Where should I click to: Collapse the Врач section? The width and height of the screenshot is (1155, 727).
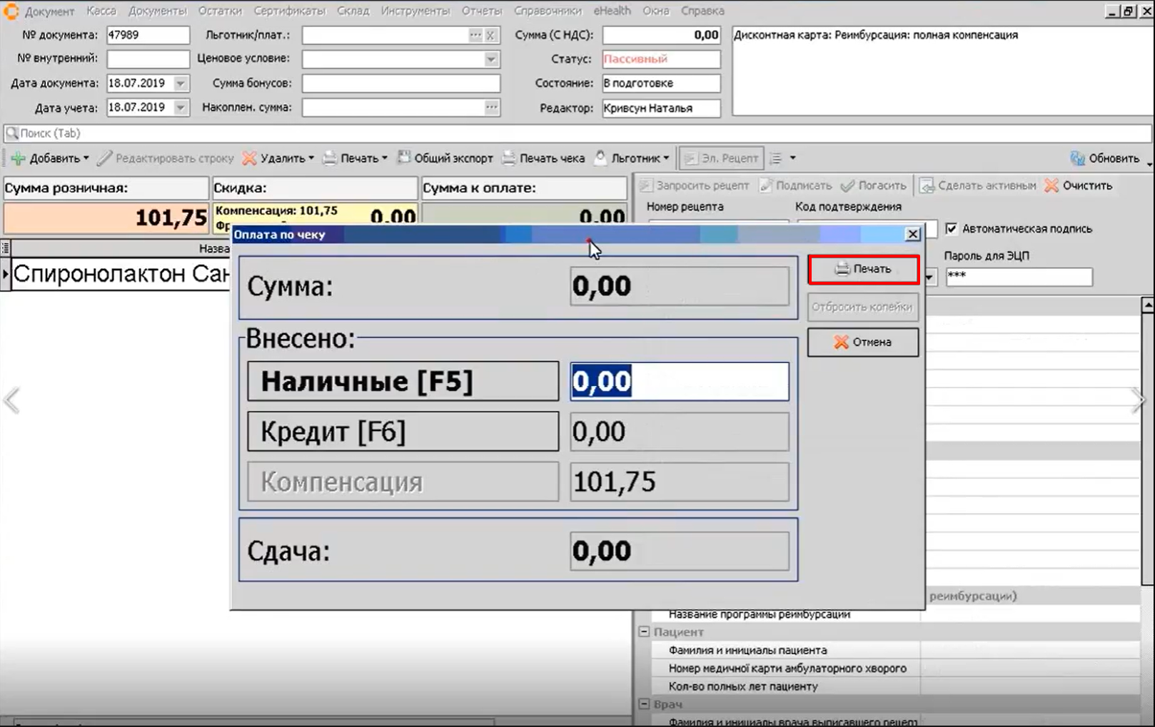coord(644,704)
